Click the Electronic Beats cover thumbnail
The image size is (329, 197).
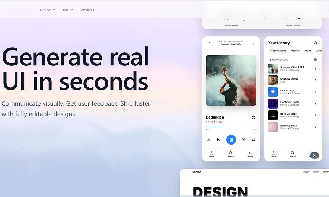tap(273, 104)
